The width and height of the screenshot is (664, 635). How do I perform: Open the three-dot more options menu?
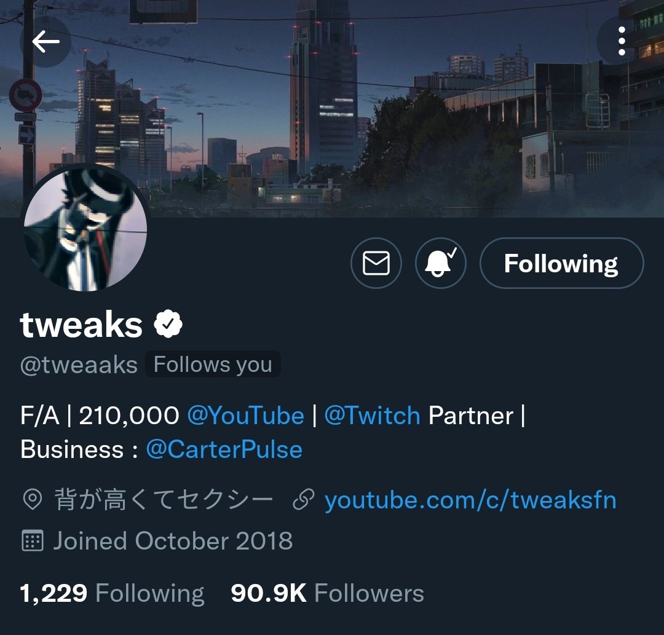coord(621,41)
